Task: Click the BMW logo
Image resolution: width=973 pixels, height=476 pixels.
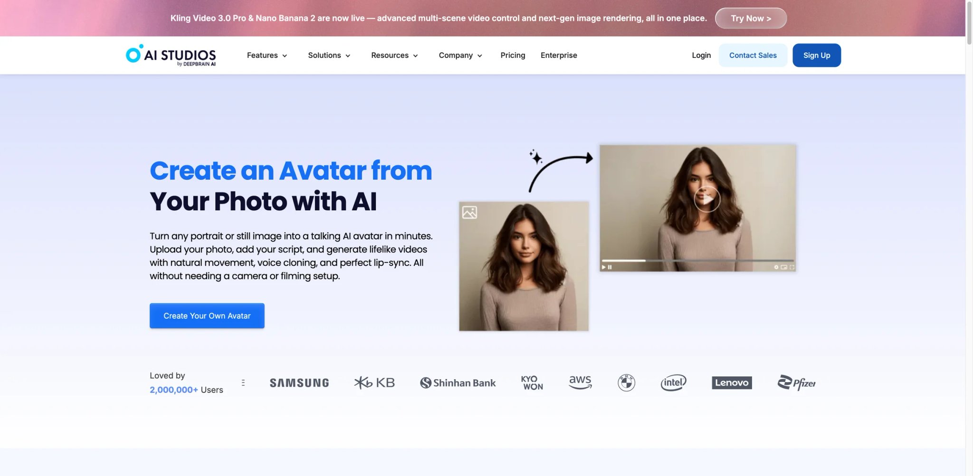Action: point(626,383)
